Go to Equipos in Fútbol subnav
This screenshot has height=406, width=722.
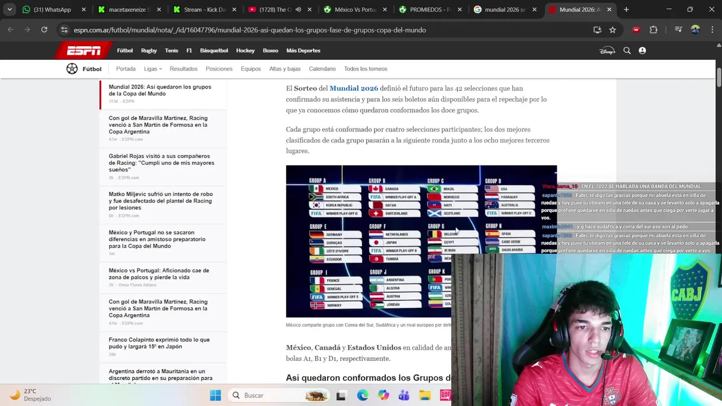(x=250, y=69)
